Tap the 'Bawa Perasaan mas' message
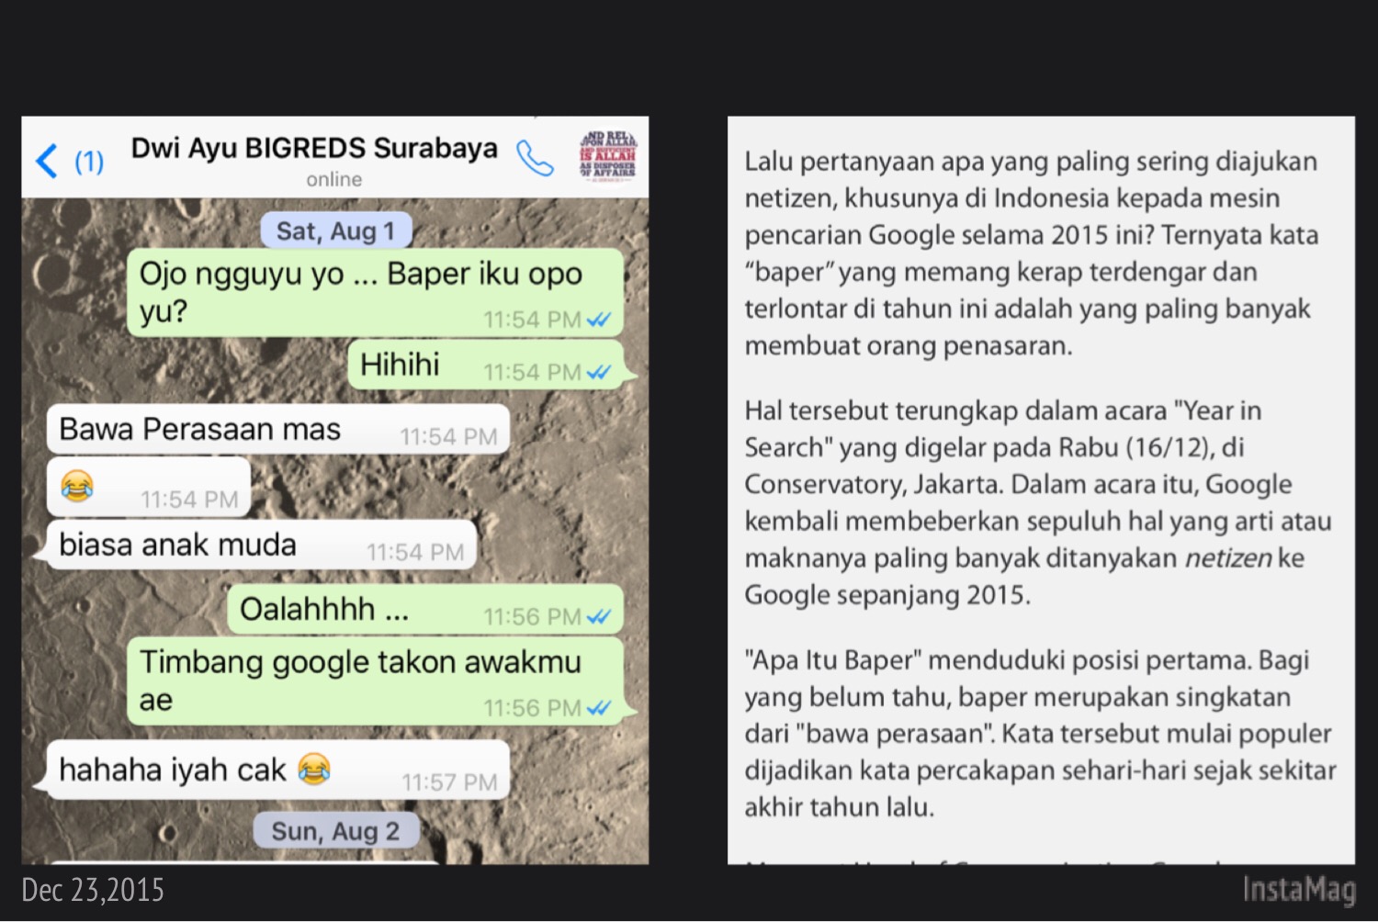The height and width of the screenshot is (922, 1378). tap(278, 429)
